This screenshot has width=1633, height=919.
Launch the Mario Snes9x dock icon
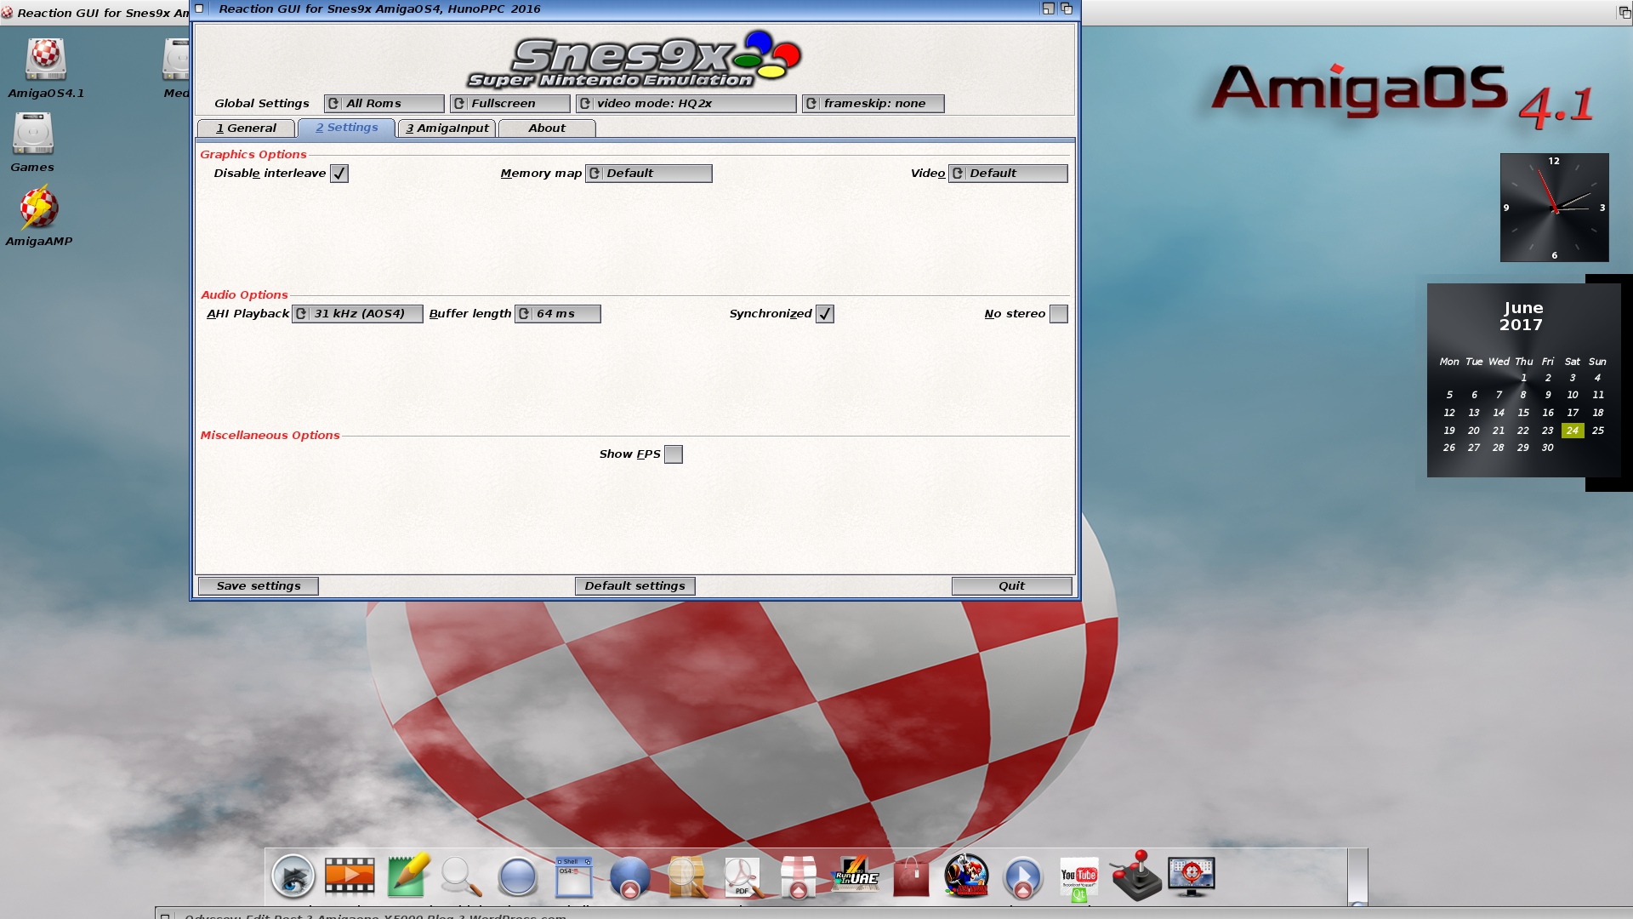966,876
